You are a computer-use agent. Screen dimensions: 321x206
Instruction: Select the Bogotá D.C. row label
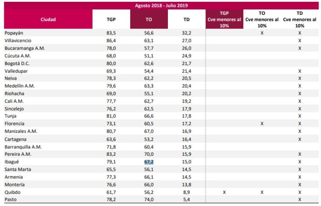(x=17, y=63)
